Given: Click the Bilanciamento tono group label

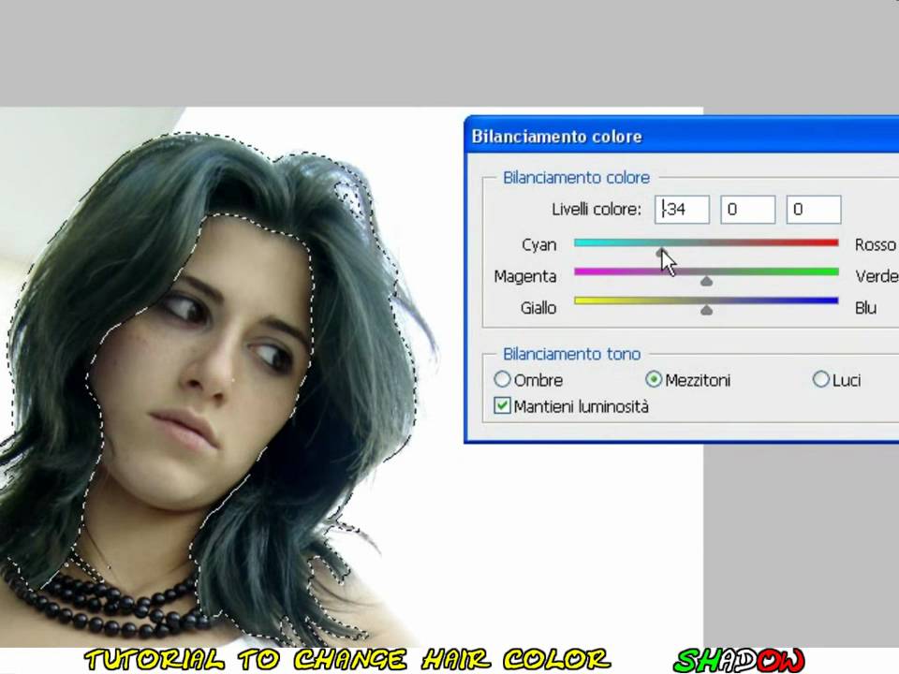Looking at the screenshot, I should [x=571, y=354].
